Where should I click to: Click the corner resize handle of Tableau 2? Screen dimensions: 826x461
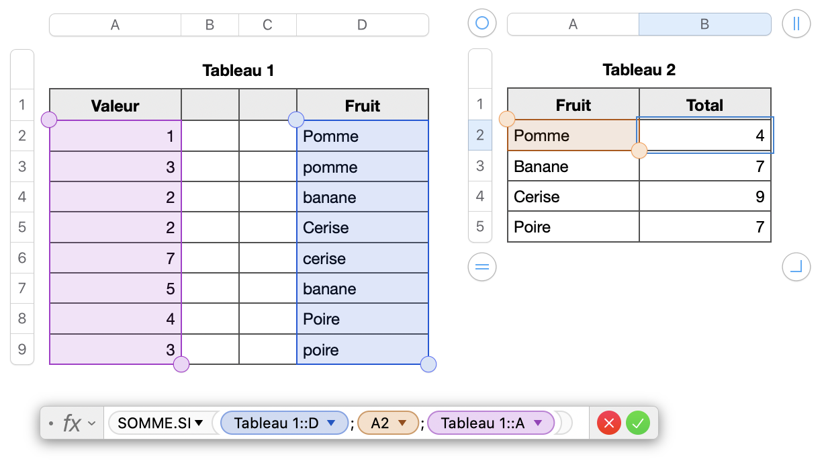(x=796, y=267)
